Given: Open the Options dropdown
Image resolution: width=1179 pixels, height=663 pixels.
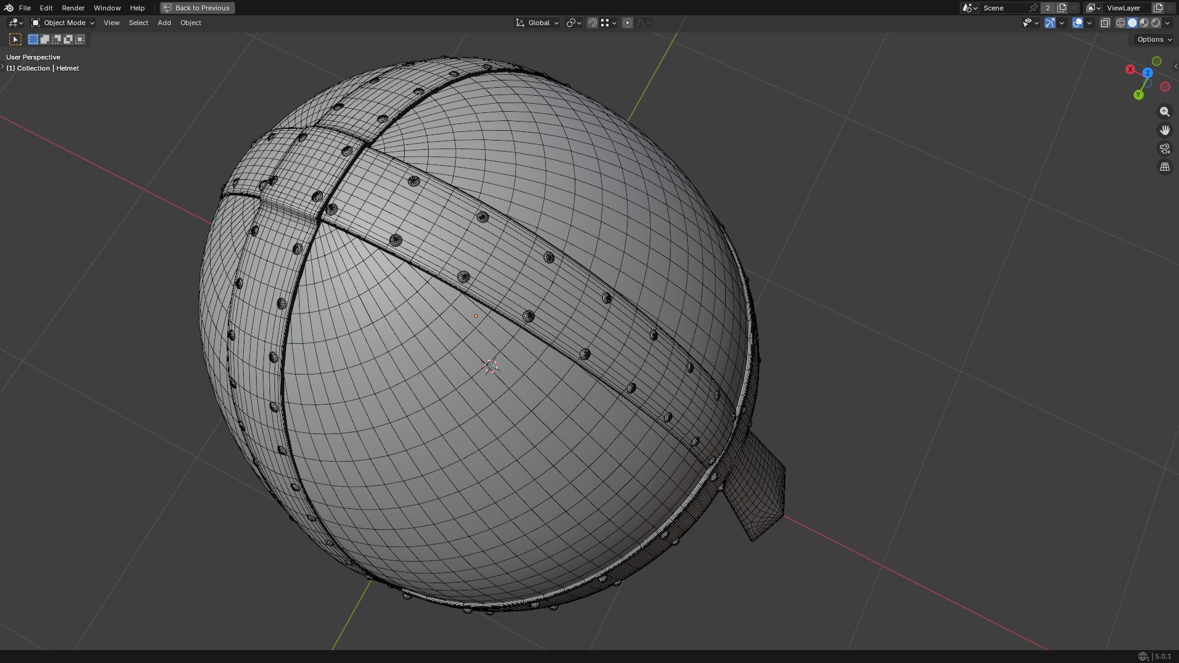Looking at the screenshot, I should pyautogui.click(x=1154, y=39).
